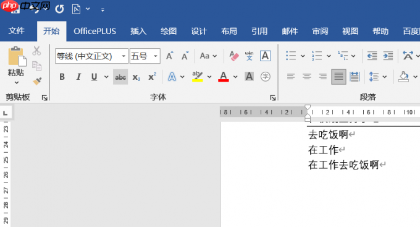Open the Paste options arrow
420x227 pixels.
(17, 82)
